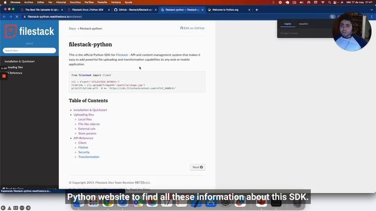Viewport: 376px width, 211px height.
Task: Open the 'Filelink' API reference link
Action: click(x=83, y=148)
